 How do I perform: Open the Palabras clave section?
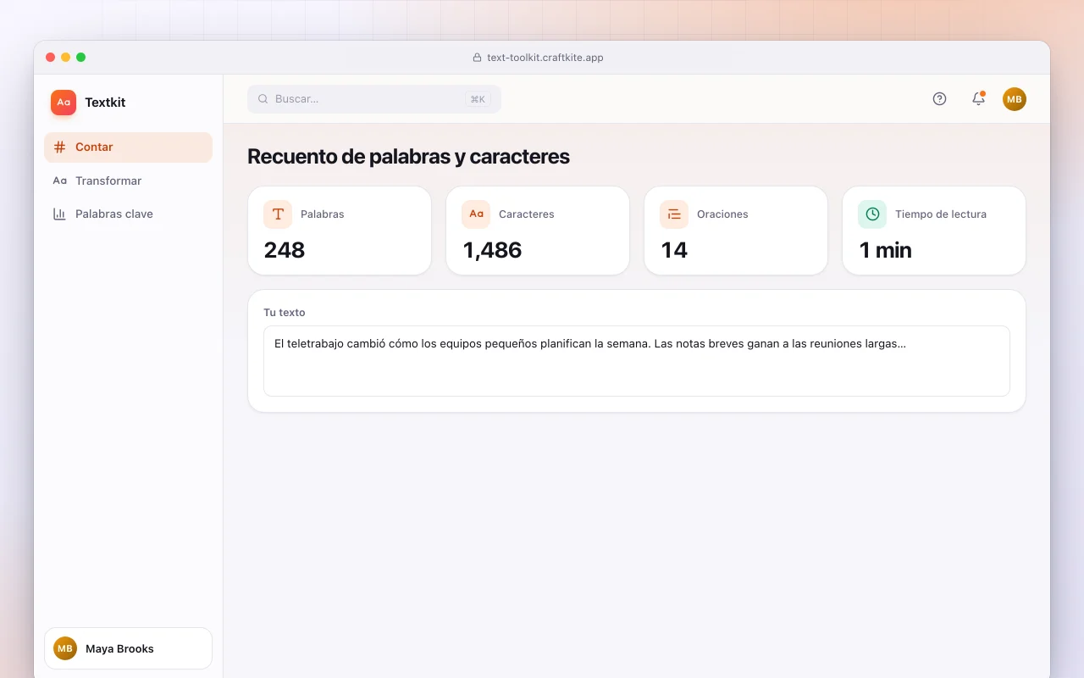point(128,214)
